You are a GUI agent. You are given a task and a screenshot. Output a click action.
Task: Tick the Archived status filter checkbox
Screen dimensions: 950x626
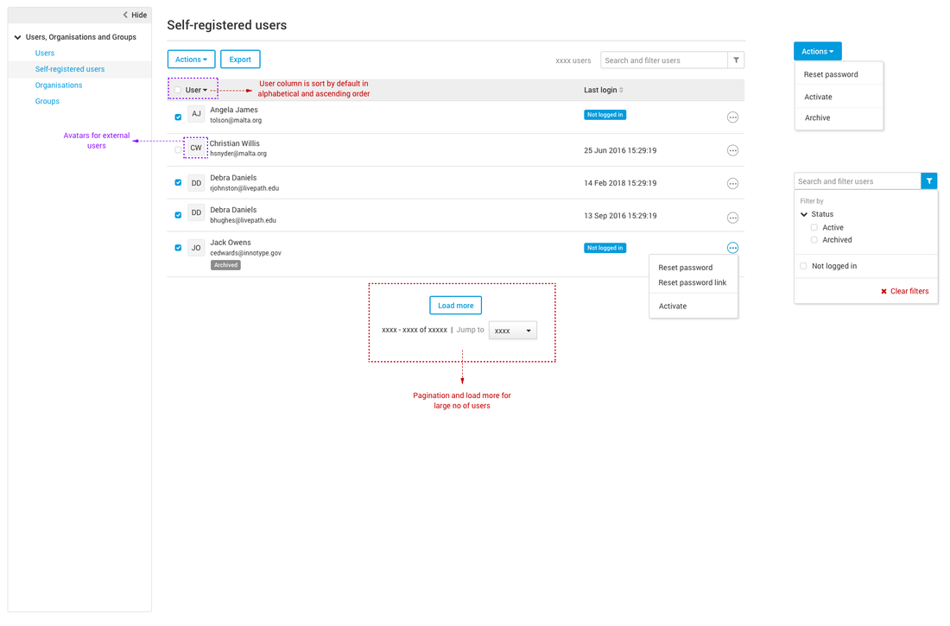(814, 240)
